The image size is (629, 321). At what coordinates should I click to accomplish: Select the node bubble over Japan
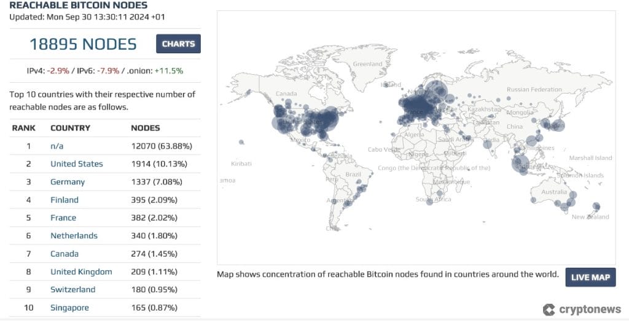[x=556, y=126]
